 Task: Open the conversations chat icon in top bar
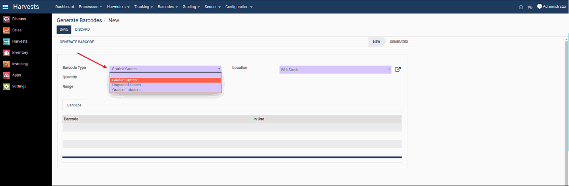click(530, 7)
